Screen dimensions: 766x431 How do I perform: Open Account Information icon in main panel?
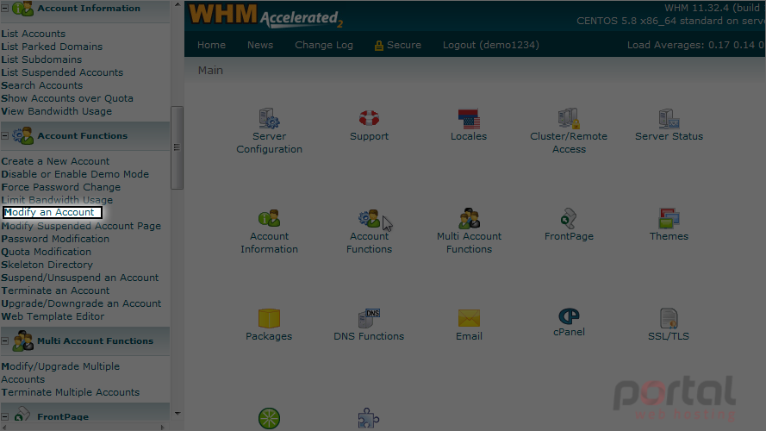[x=269, y=218]
